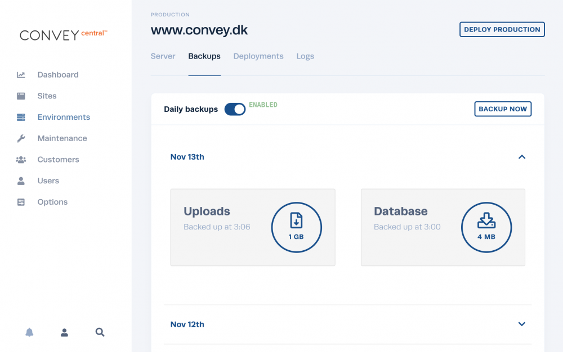Click the Convey central logo
The height and width of the screenshot is (352, 563).
pos(63,35)
